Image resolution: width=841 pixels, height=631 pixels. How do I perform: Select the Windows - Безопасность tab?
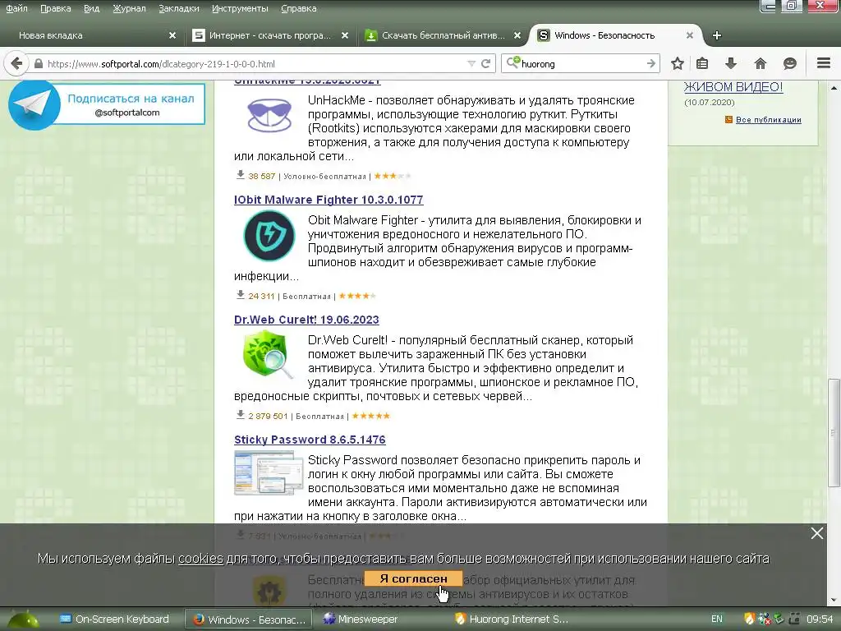pyautogui.click(x=614, y=35)
